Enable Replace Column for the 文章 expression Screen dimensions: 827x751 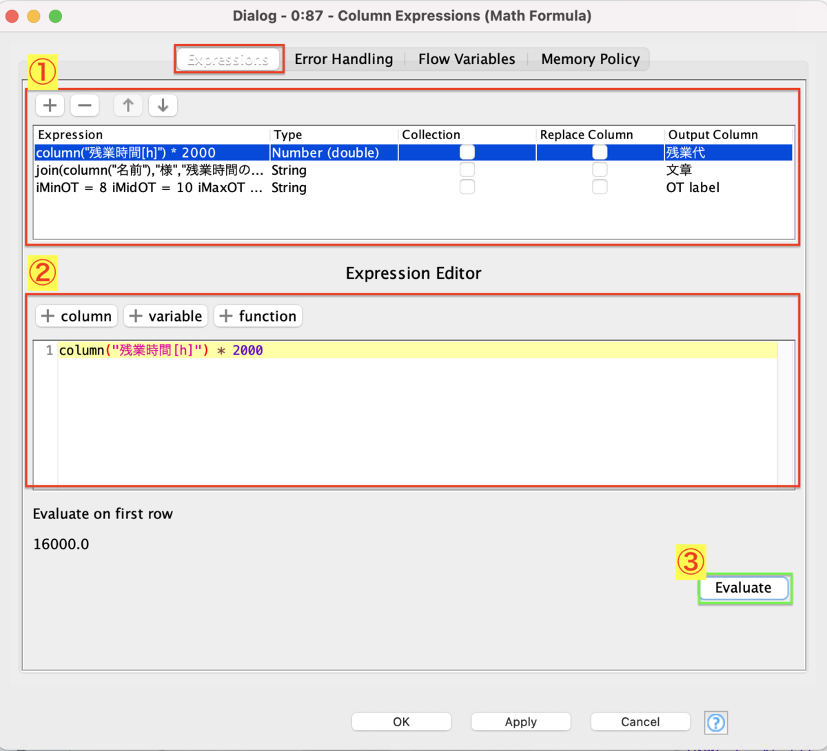pos(599,170)
